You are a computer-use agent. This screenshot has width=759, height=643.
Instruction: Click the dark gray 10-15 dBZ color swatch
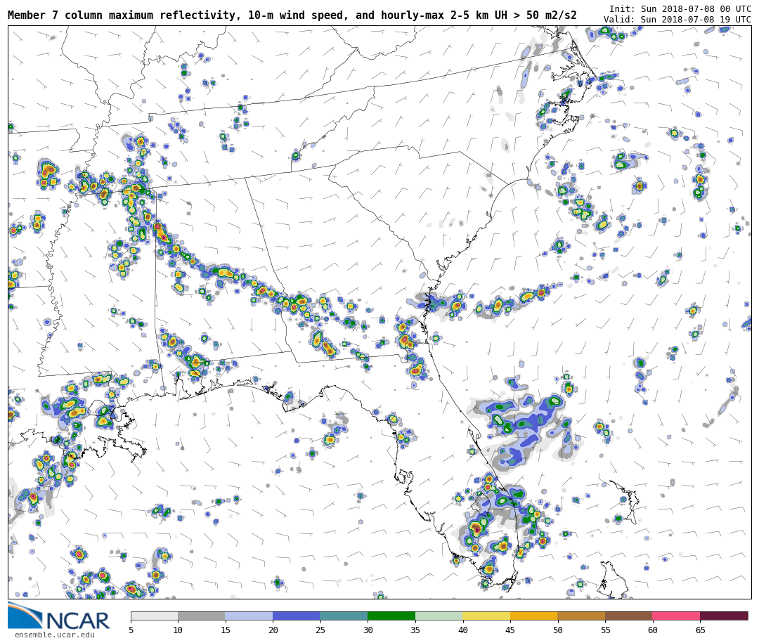point(202,616)
